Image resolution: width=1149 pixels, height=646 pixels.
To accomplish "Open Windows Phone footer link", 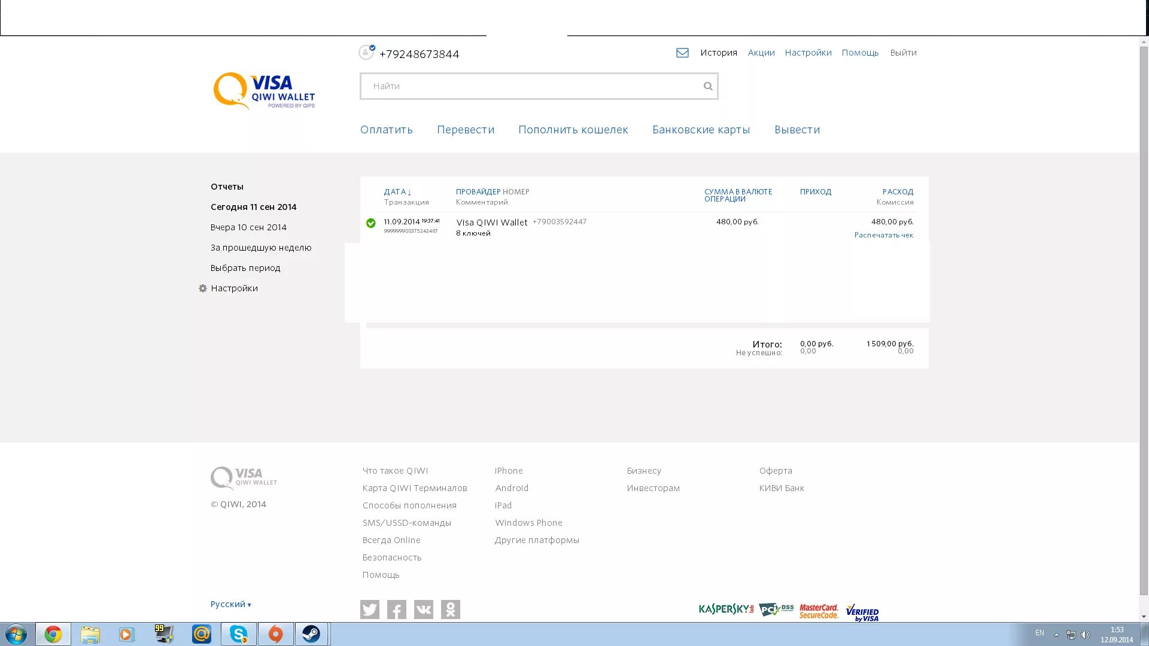I will [x=528, y=523].
